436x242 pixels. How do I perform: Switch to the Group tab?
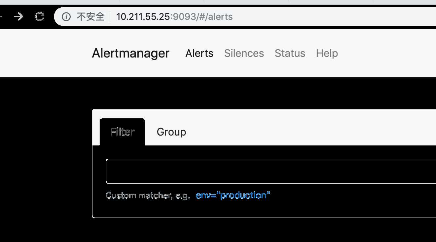point(171,132)
